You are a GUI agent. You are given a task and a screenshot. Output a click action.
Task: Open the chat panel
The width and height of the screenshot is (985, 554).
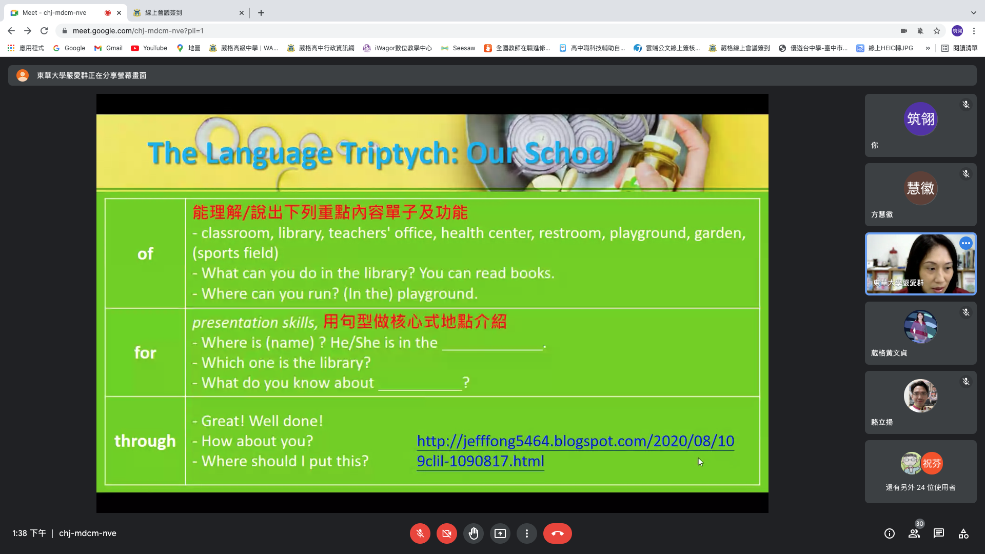coord(938,533)
